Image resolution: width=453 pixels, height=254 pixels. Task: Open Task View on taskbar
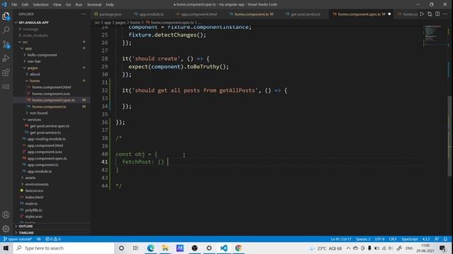135,248
